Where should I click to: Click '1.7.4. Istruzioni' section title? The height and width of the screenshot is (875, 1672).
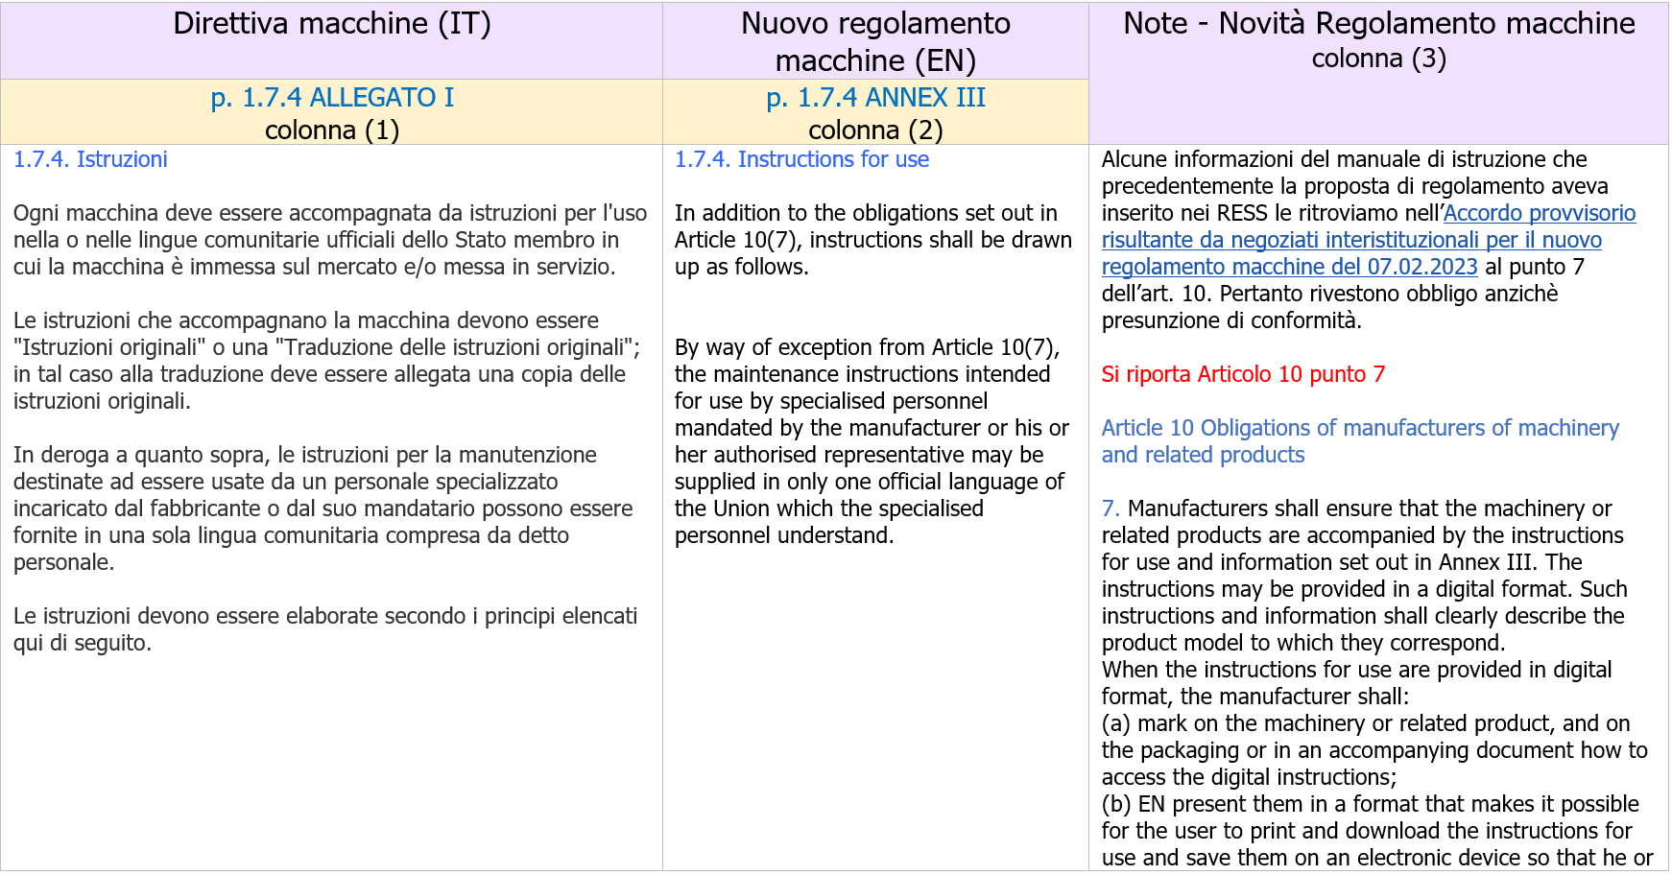click(x=90, y=159)
